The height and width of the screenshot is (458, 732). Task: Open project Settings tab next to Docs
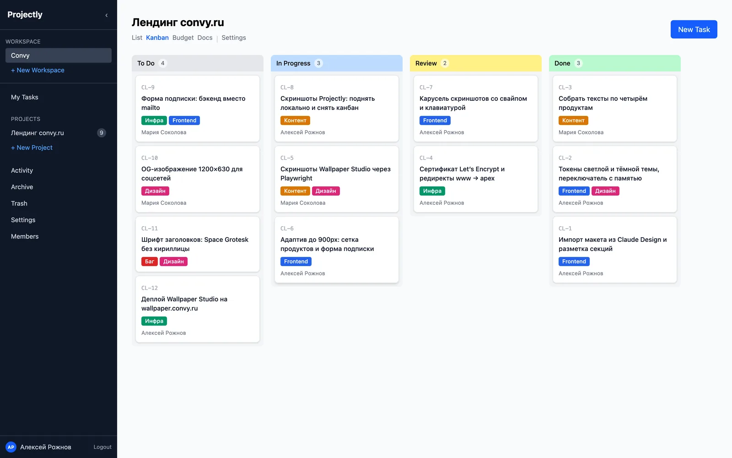pyautogui.click(x=234, y=38)
